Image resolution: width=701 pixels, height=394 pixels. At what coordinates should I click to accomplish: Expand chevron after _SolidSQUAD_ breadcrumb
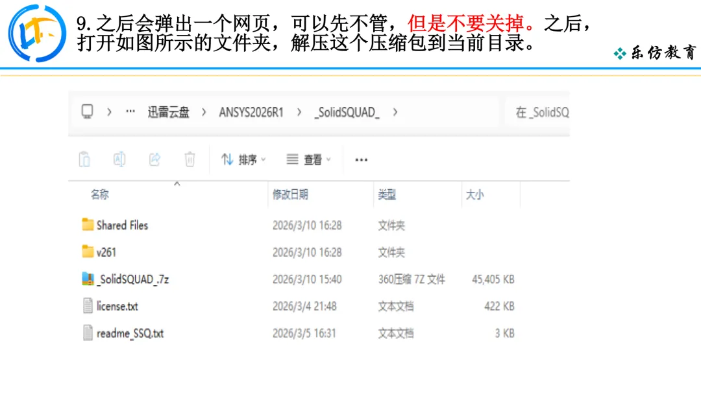(395, 112)
